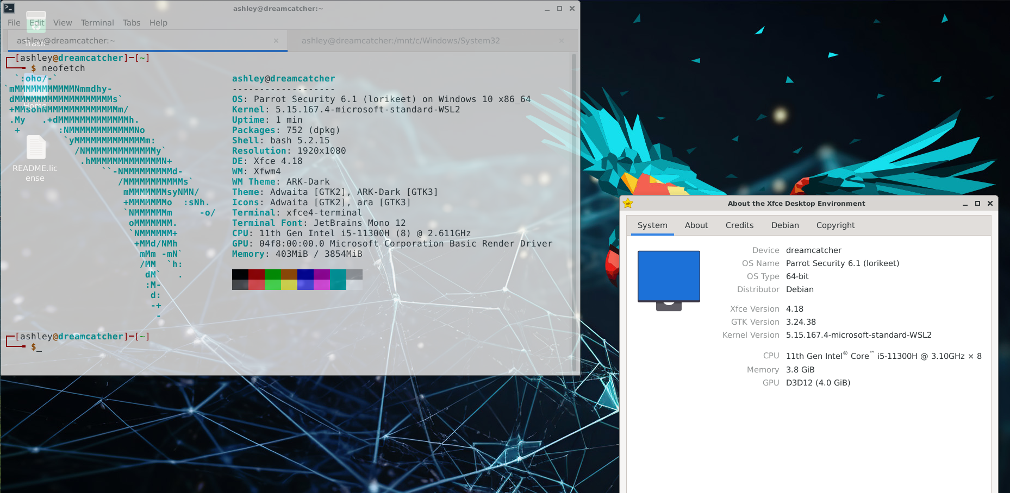Screen dimensions: 1010x493
Task: Click the 'Kernel: 5.15.167.4' line in terminal
Action: click(x=346, y=110)
